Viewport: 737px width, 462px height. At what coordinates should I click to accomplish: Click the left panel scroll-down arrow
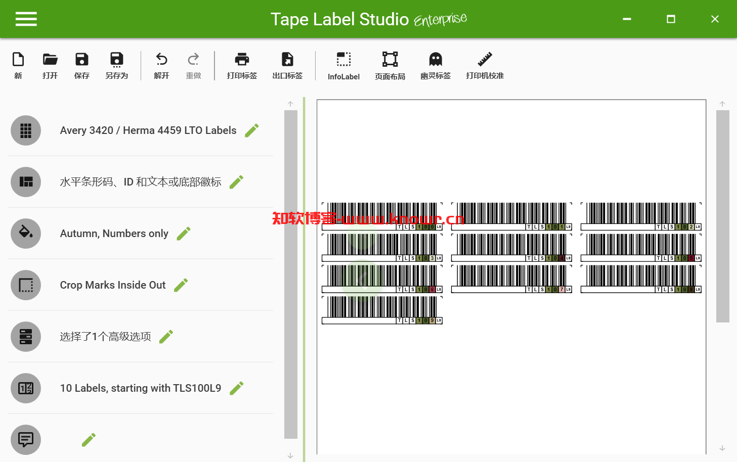pos(290,455)
